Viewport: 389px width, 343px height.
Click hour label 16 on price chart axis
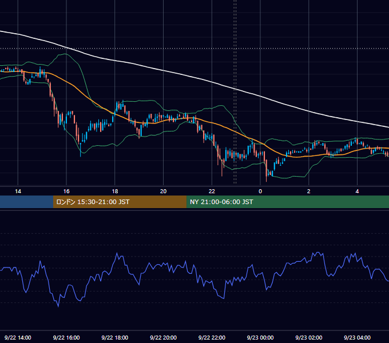point(66,192)
